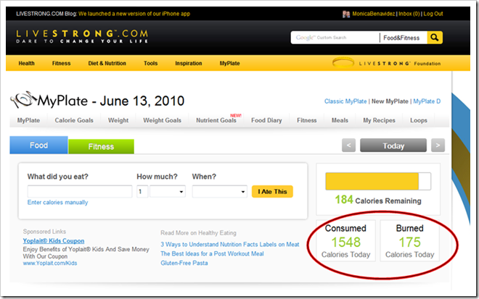Click the MonicaBenavidez user avatar icon
The image size is (479, 299).
[346, 14]
